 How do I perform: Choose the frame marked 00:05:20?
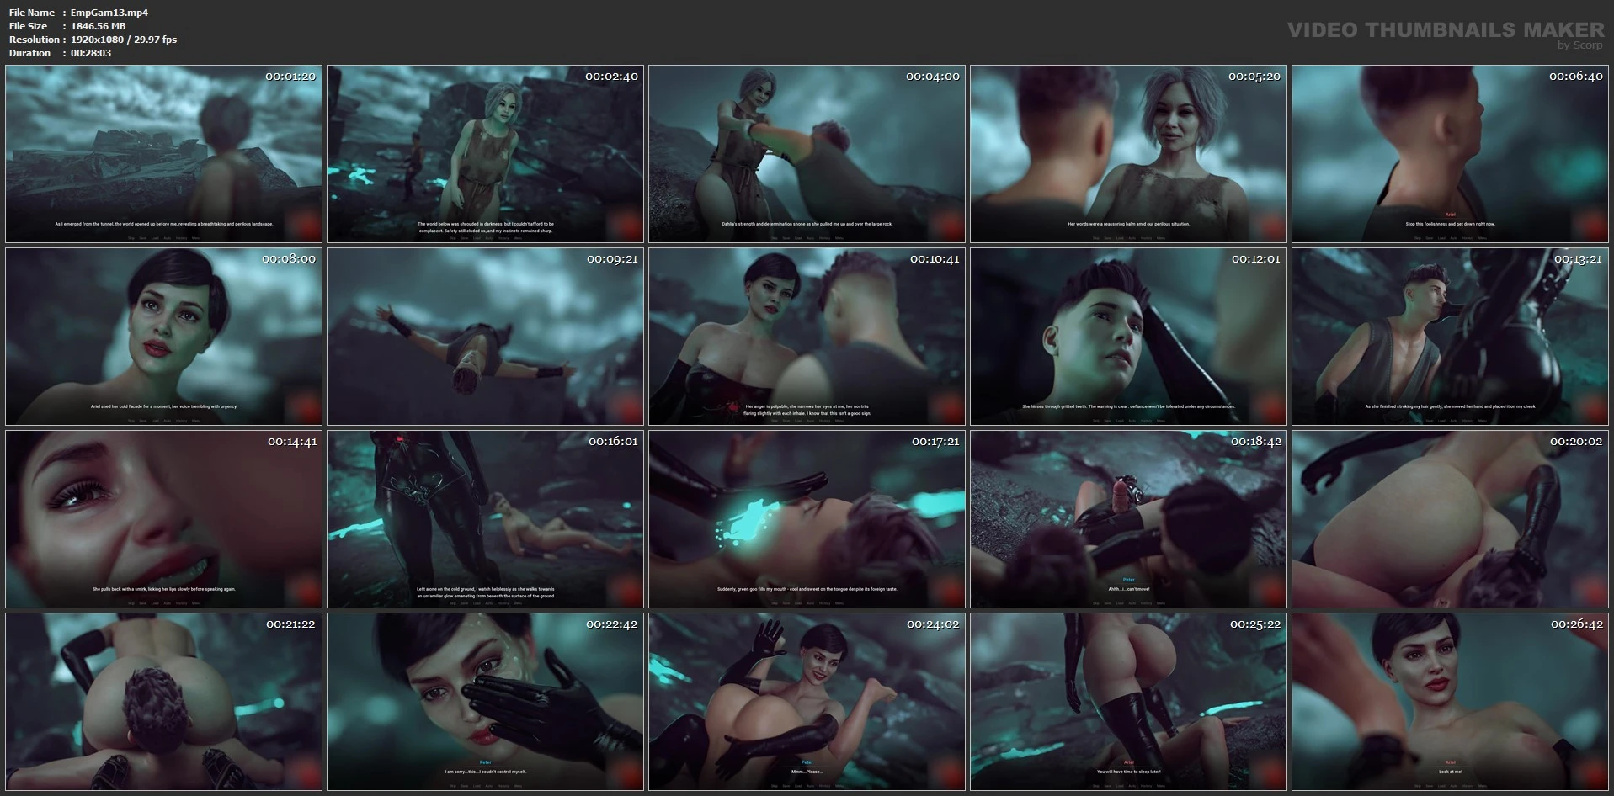pyautogui.click(x=1128, y=154)
